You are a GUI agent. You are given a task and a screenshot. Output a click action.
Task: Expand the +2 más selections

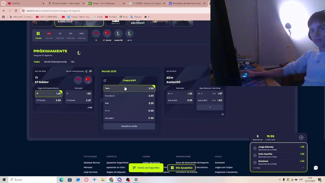tap(256, 168)
